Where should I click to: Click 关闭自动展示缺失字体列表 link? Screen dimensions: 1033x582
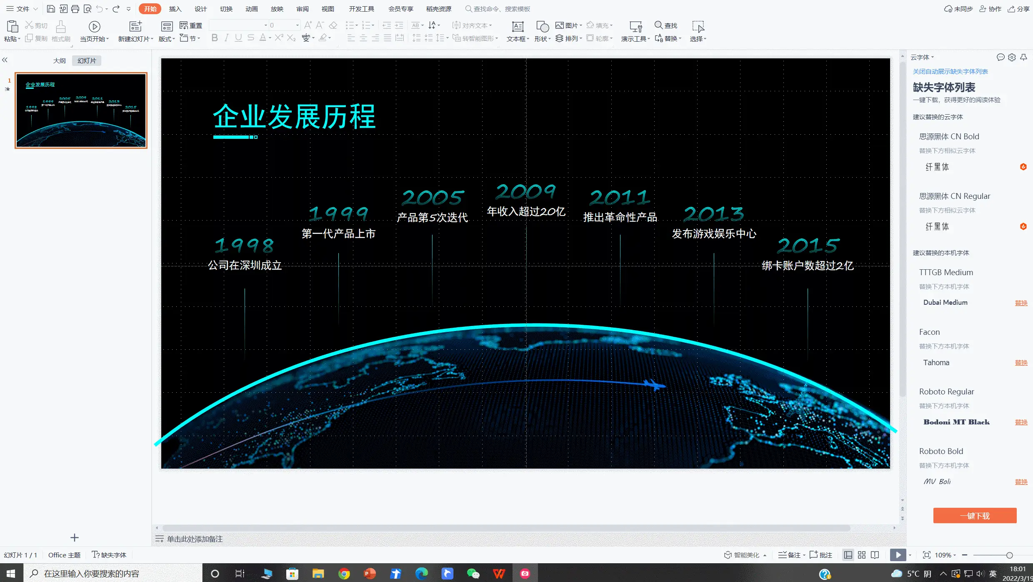click(x=950, y=71)
